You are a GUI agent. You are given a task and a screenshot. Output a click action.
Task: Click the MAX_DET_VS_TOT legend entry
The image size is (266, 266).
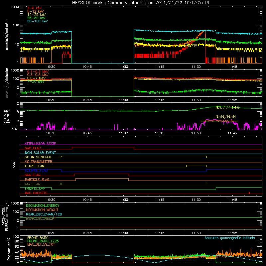tap(41, 244)
